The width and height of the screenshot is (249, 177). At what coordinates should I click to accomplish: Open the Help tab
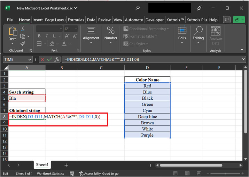[213, 20]
